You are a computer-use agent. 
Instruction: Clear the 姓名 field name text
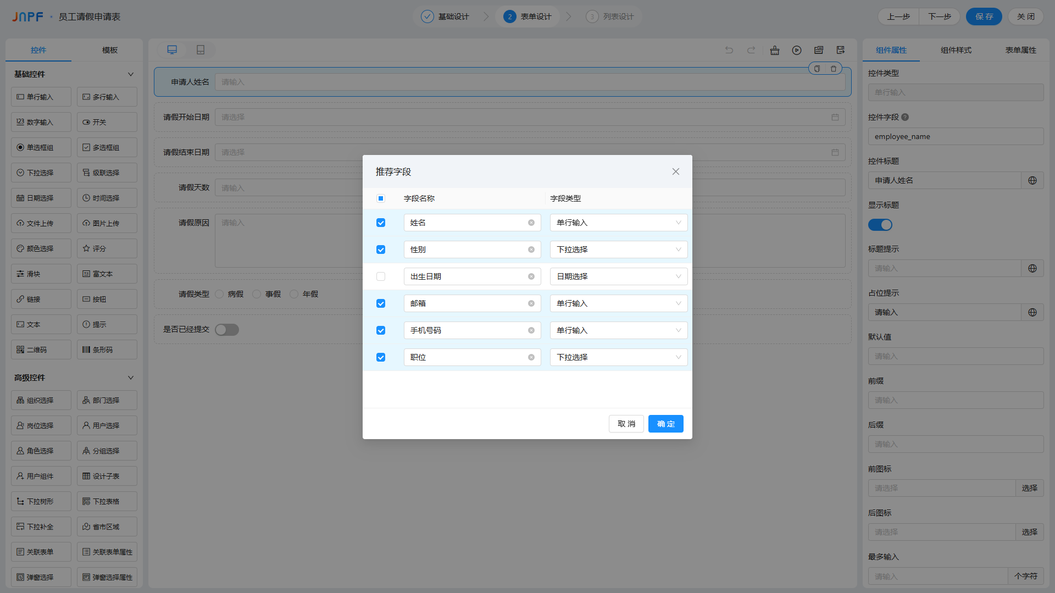[x=531, y=223]
